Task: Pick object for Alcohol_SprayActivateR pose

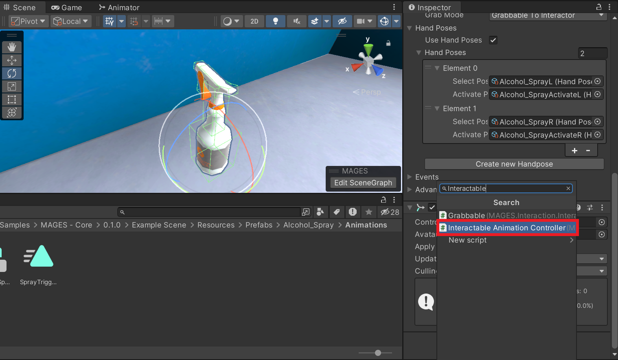Action: click(597, 135)
